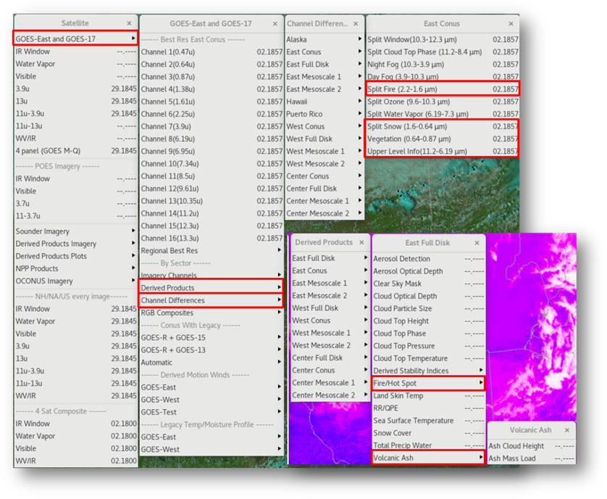Expand Sounder Imagery submenu

(75, 231)
